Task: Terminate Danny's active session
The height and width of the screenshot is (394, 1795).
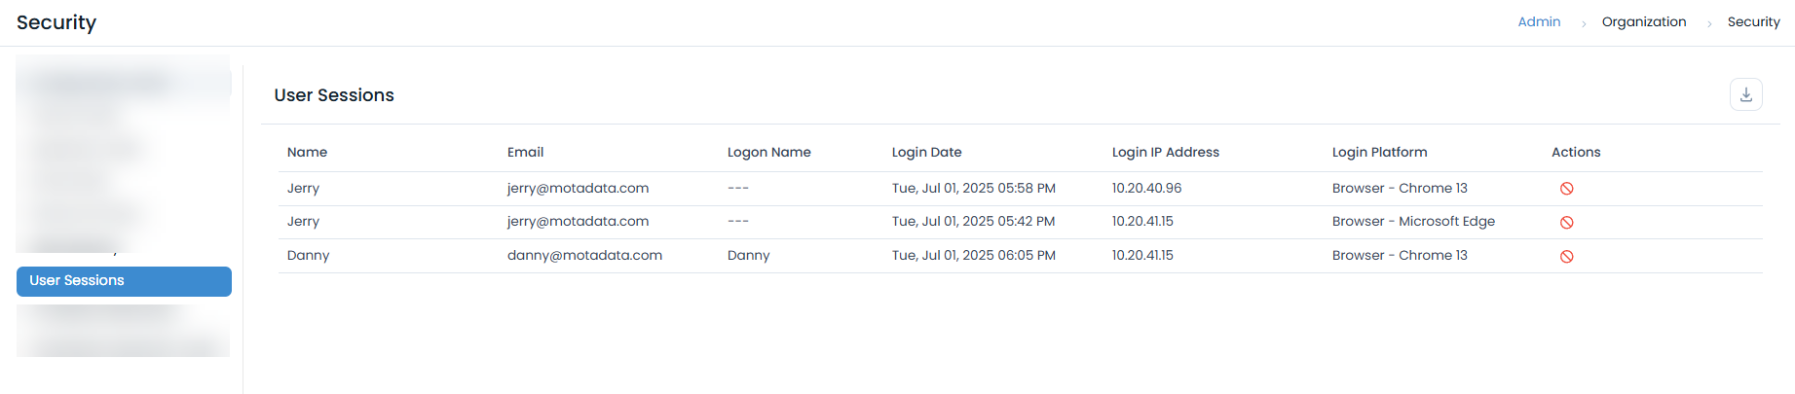Action: [1566, 257]
